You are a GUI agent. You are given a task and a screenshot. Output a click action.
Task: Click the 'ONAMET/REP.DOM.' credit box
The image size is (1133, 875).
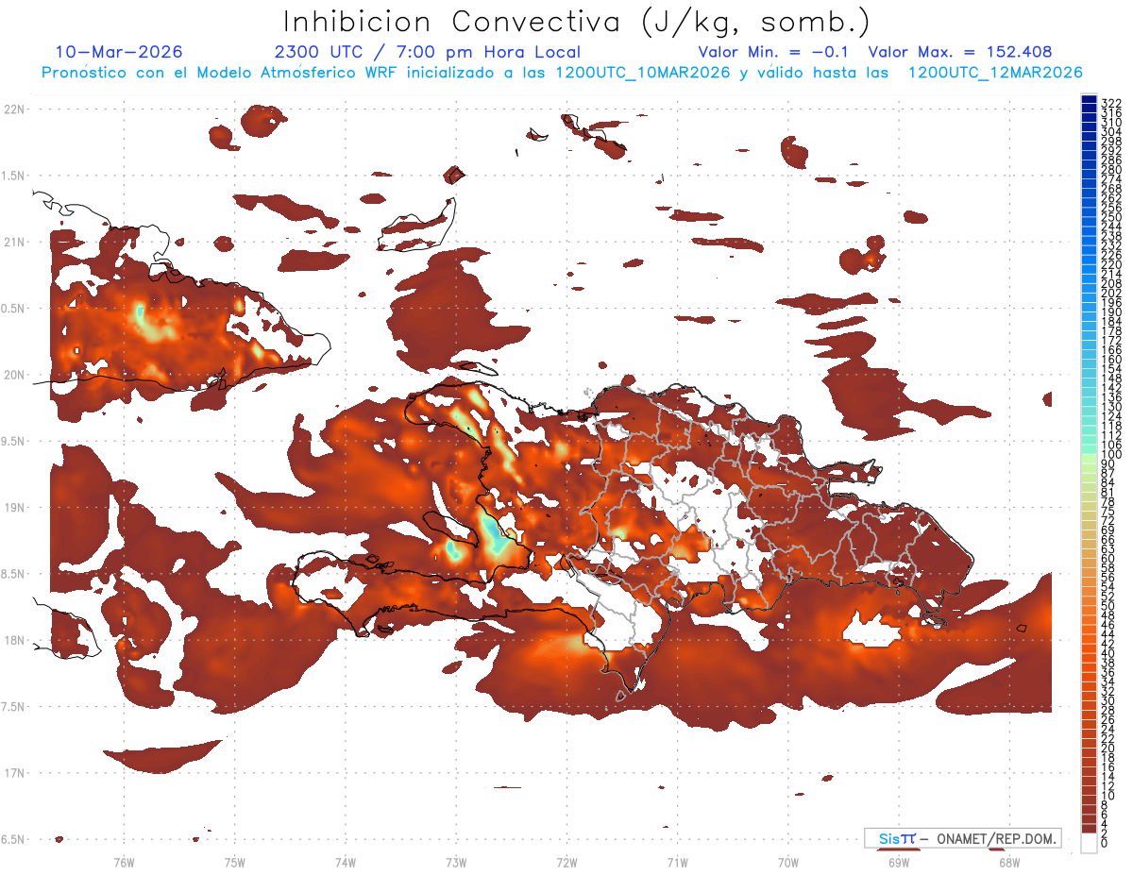coord(963,838)
